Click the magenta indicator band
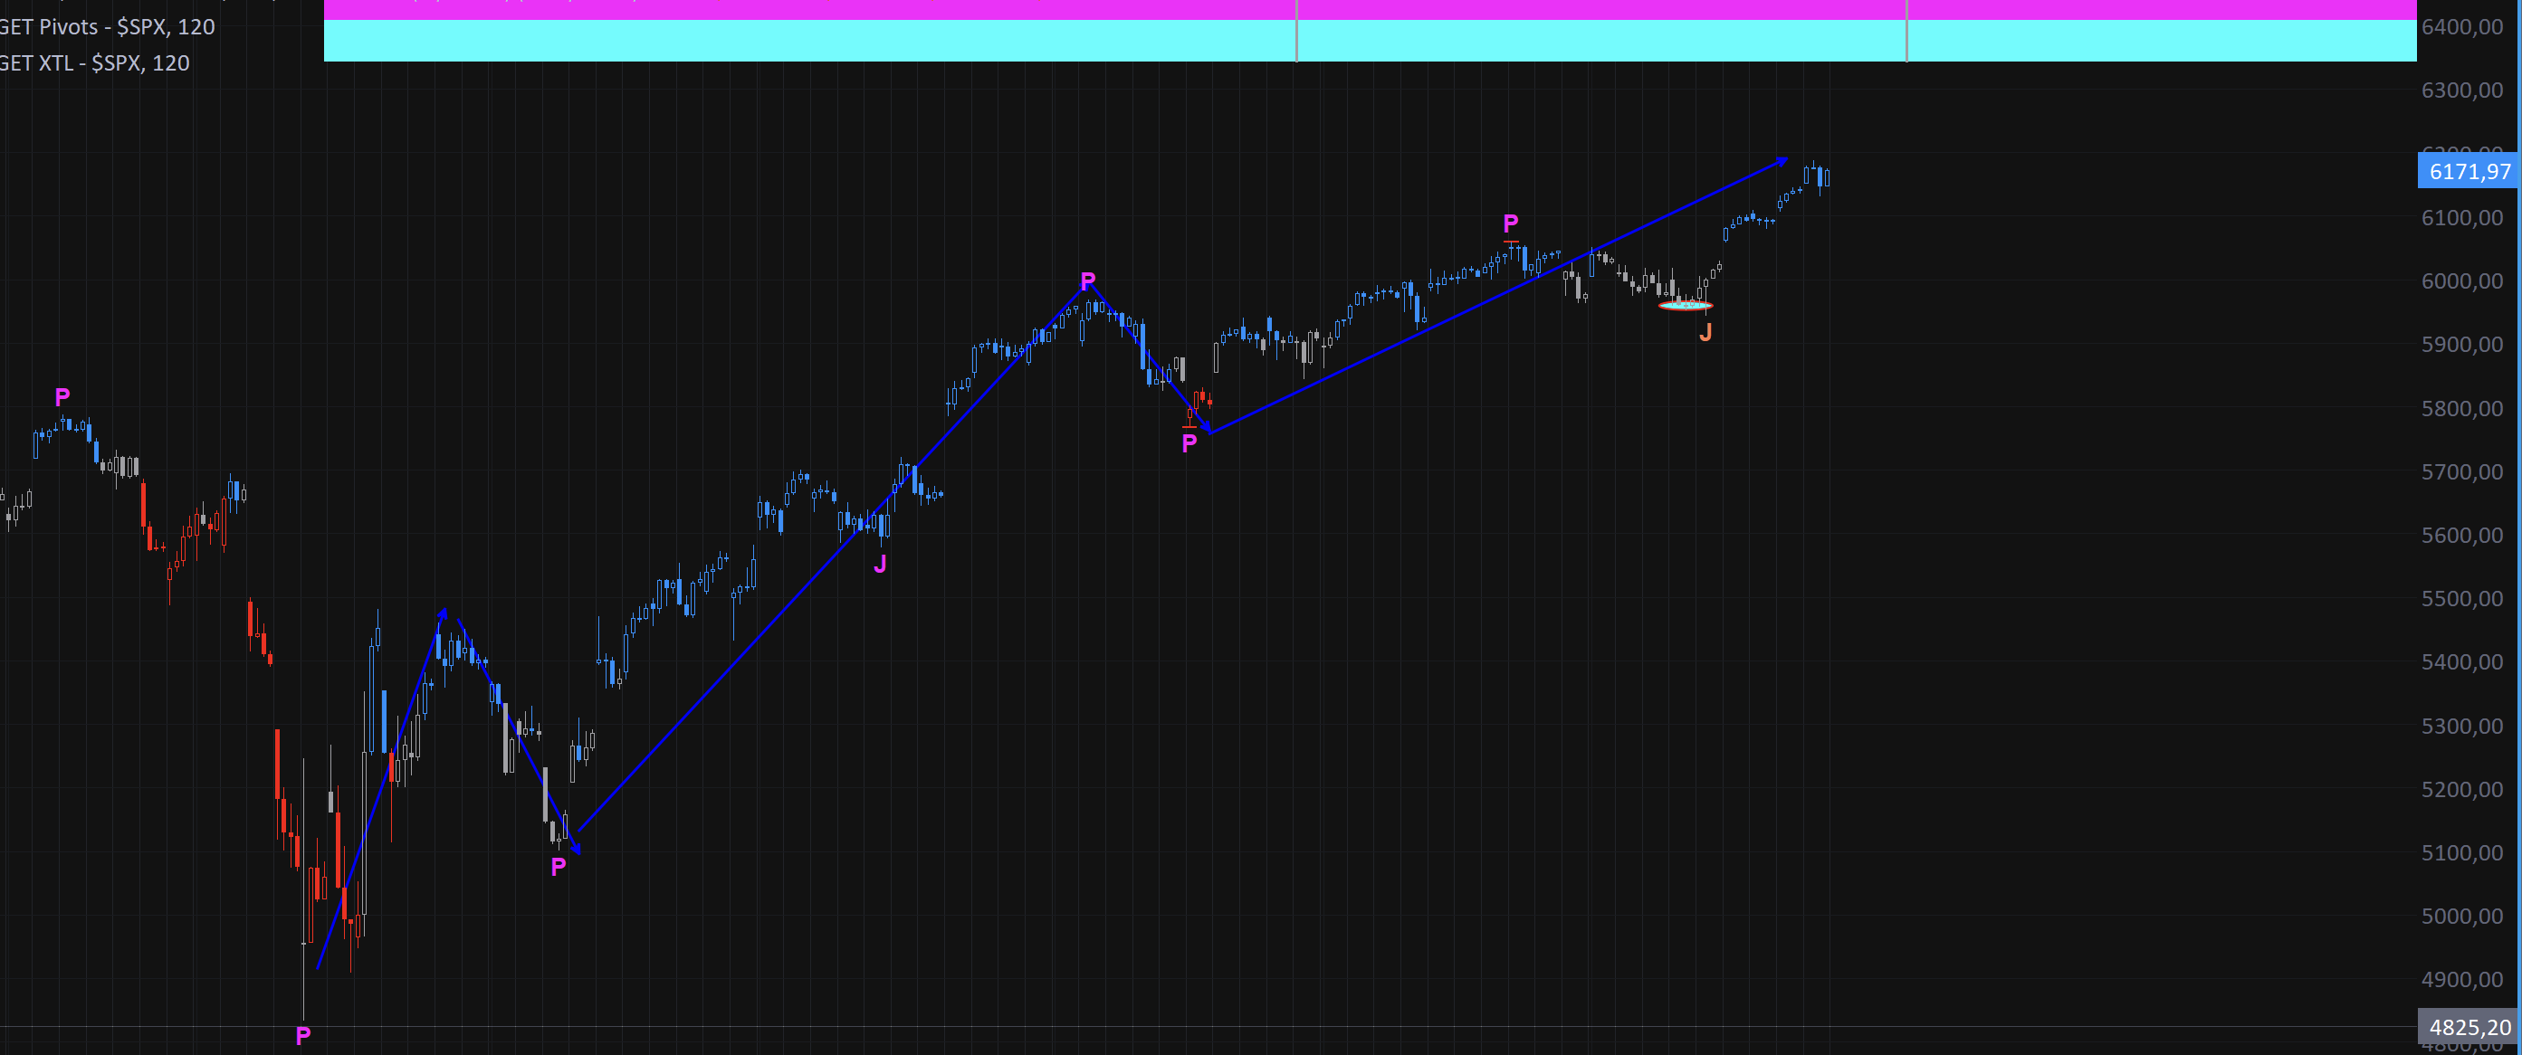Viewport: 2522px width, 1055px height. click(x=1370, y=9)
